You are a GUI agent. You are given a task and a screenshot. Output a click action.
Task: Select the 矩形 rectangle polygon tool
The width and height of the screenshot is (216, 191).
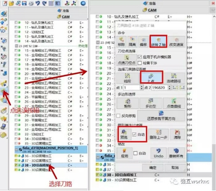tap(128, 103)
